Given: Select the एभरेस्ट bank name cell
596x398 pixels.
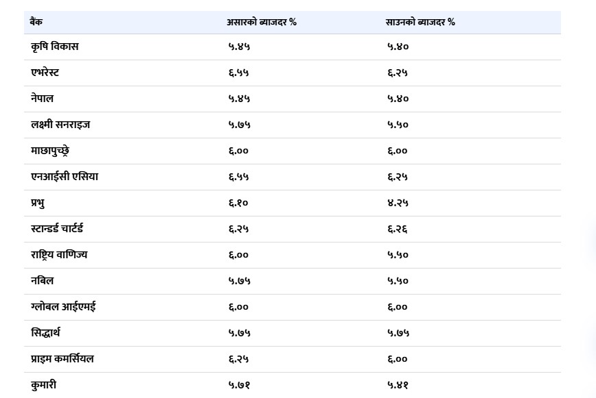Looking at the screenshot, I should (x=45, y=73).
